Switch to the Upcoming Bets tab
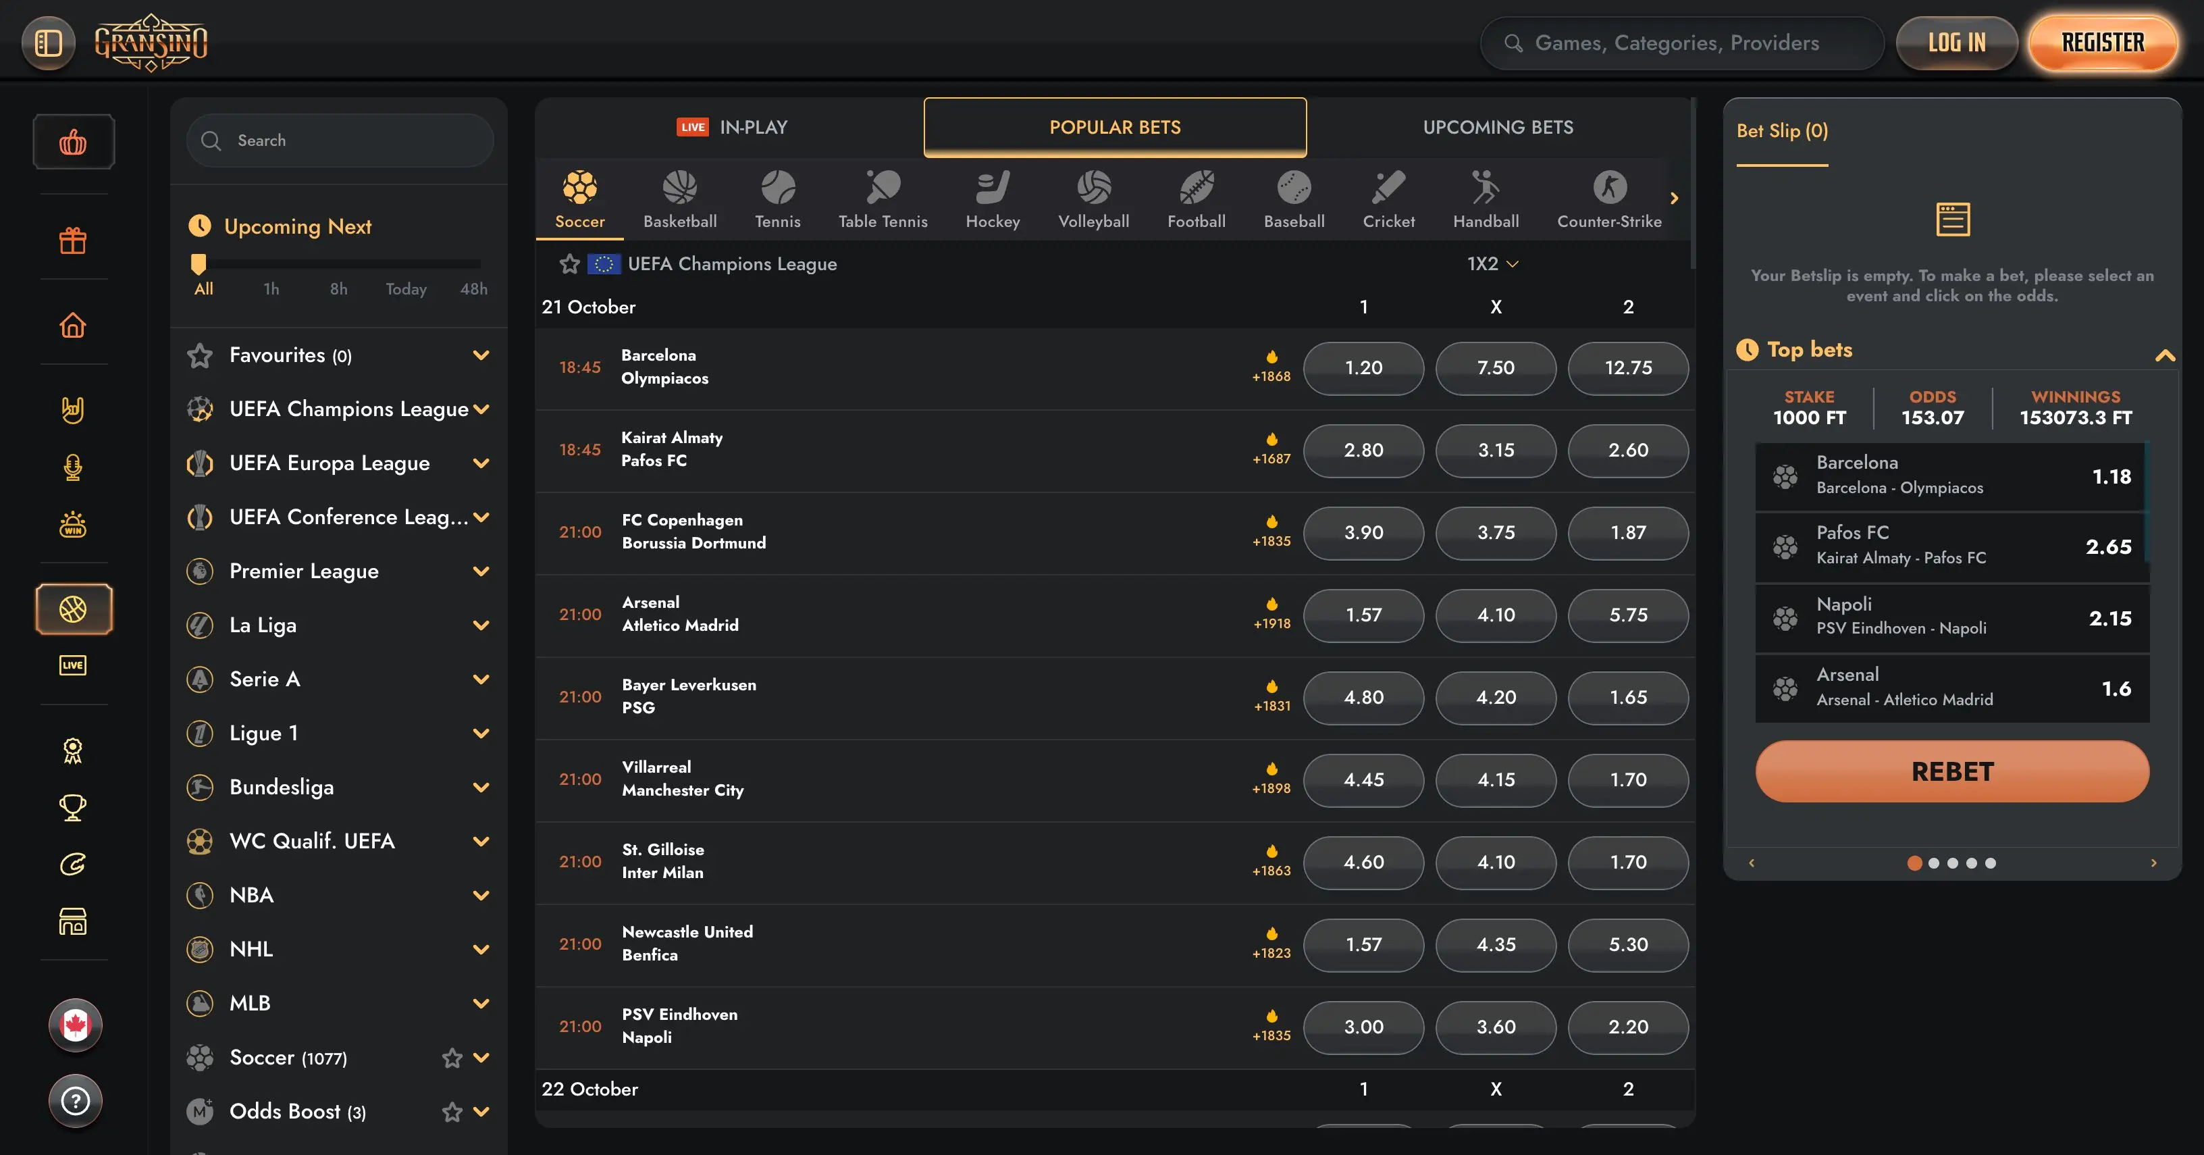Screen dimensions: 2204x1155 pyautogui.click(x=1498, y=128)
